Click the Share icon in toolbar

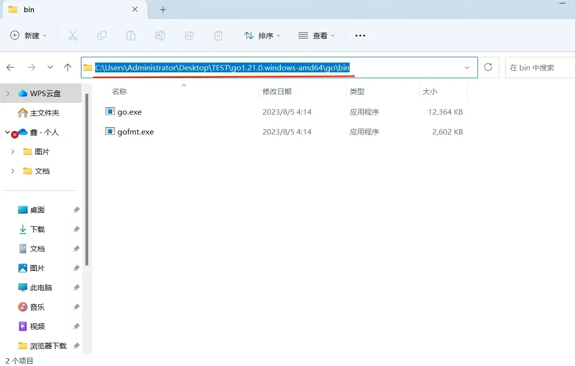coord(189,35)
